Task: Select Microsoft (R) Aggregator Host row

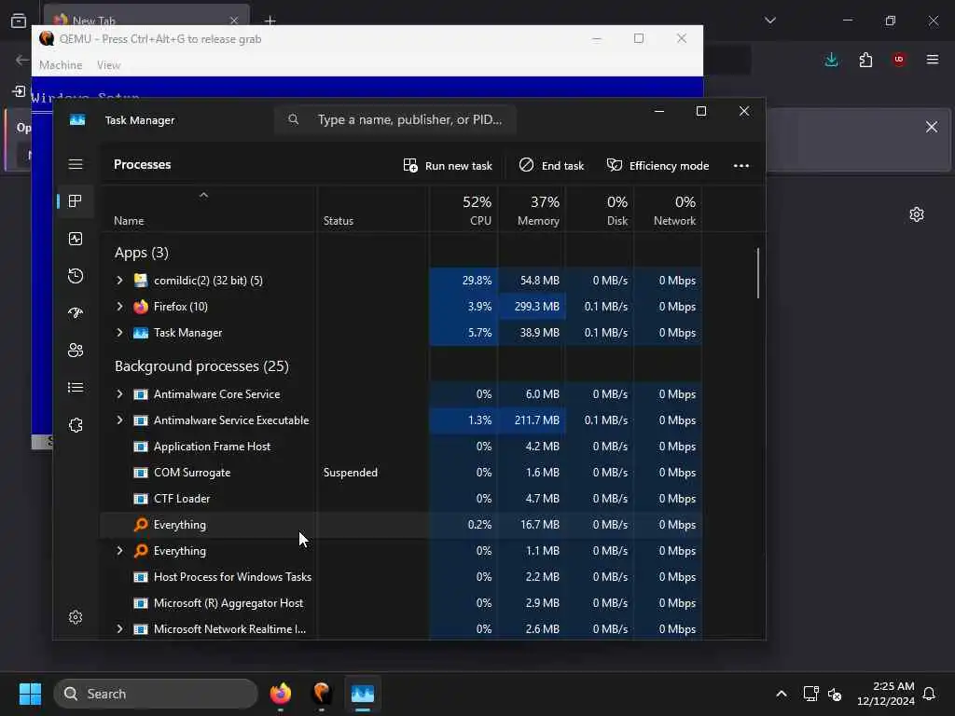Action: [401, 603]
